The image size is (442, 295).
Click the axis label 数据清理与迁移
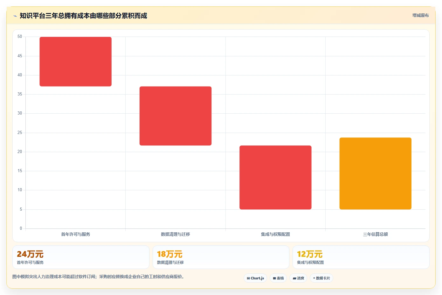click(x=176, y=234)
